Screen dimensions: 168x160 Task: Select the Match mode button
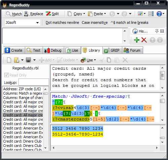(14, 14)
